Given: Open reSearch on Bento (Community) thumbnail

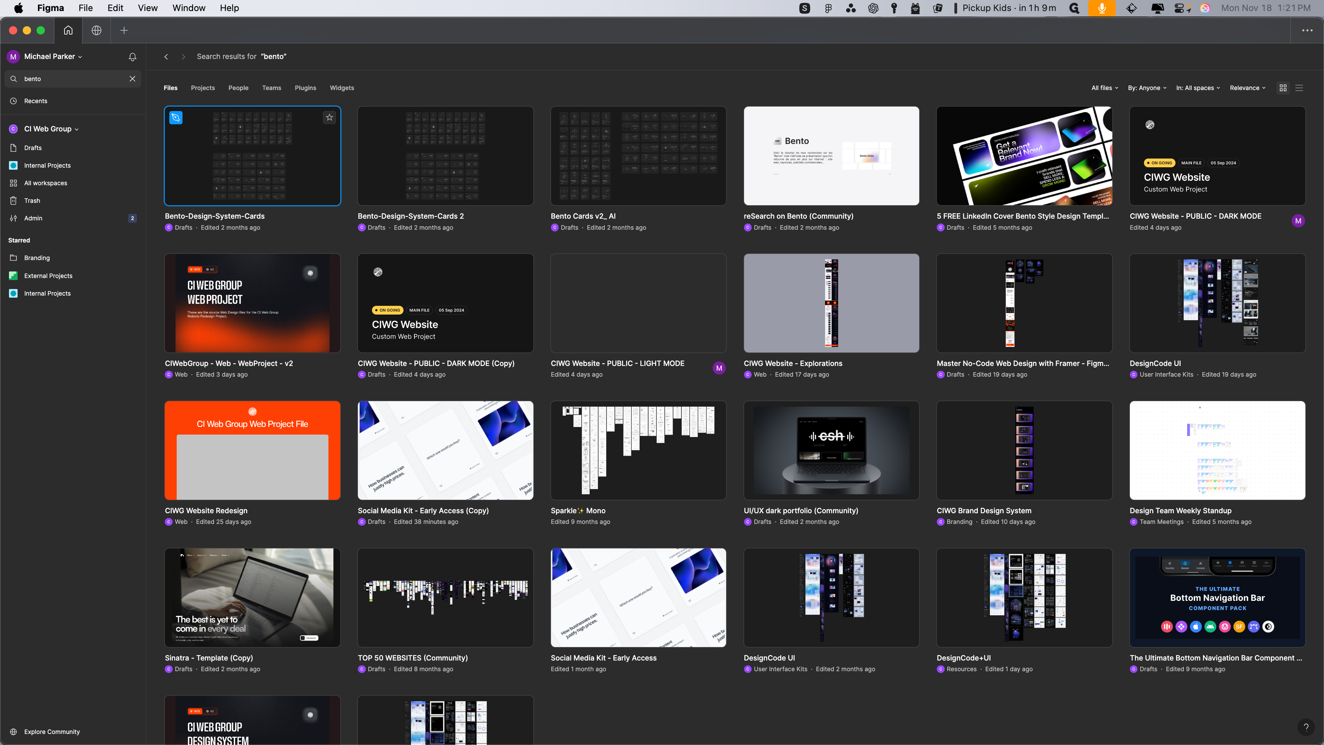Looking at the screenshot, I should click(831, 156).
